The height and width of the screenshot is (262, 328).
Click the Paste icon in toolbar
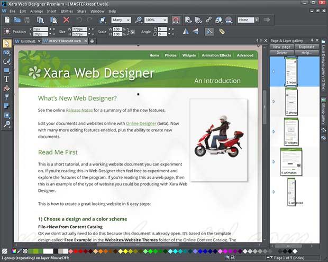54,20
